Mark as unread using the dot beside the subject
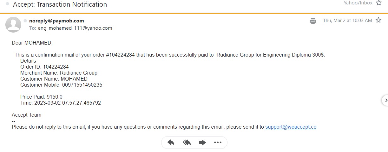388x152 pixels. (x=8, y=4)
